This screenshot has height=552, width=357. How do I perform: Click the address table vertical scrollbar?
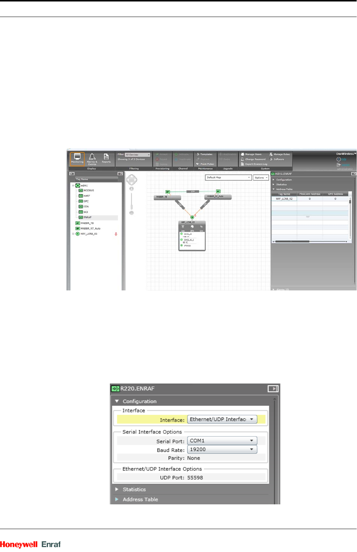coord(350,218)
